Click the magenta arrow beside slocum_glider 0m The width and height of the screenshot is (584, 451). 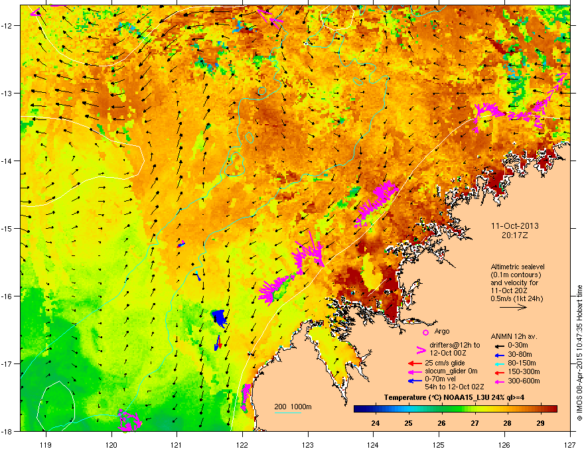click(415, 371)
